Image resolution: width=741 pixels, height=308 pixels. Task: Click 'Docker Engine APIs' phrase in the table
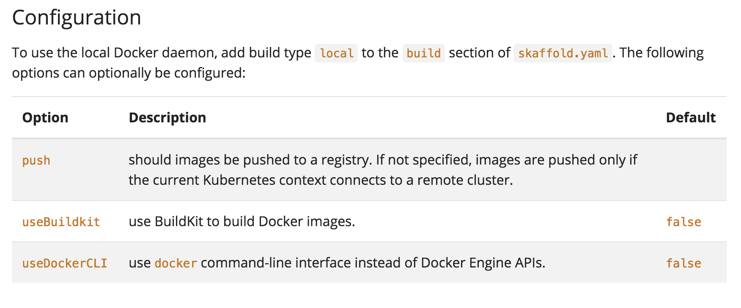482,263
